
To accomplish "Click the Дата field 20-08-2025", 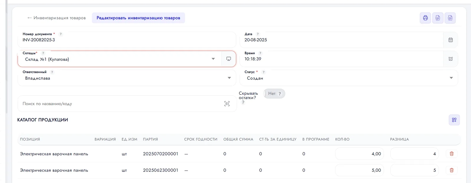I will click(x=341, y=40).
